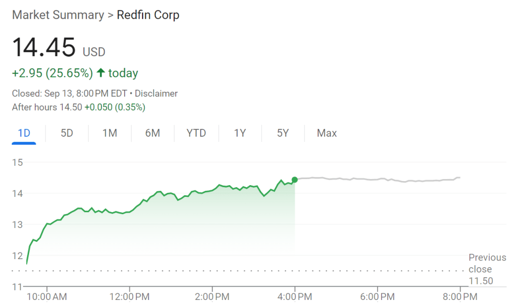Show the 6M price history tab

tap(153, 133)
